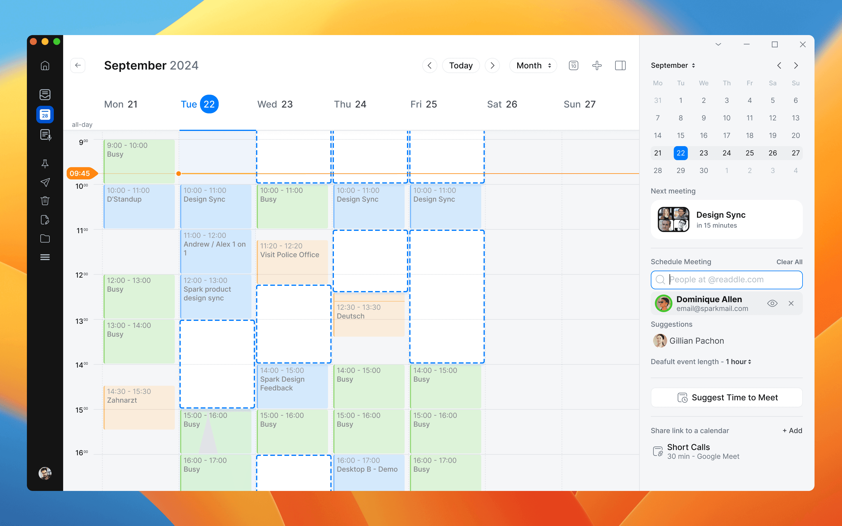Image resolution: width=842 pixels, height=526 pixels.
Task: Select the Thu 24 day header
Action: (350, 104)
